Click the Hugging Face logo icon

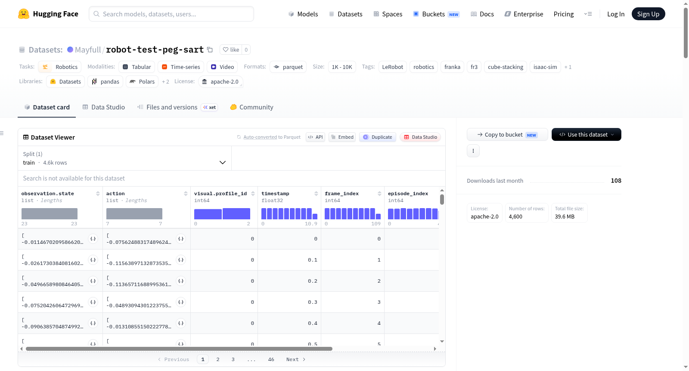pos(24,14)
